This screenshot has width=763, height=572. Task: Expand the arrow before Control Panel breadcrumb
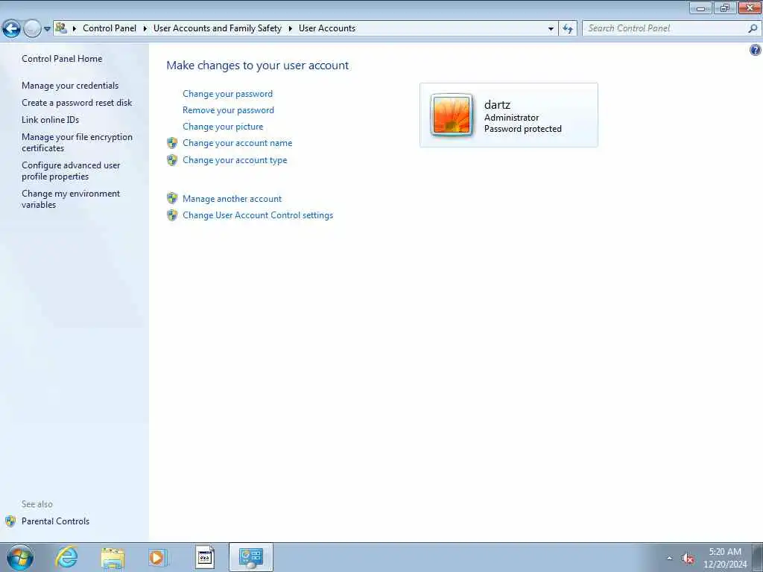coord(75,29)
